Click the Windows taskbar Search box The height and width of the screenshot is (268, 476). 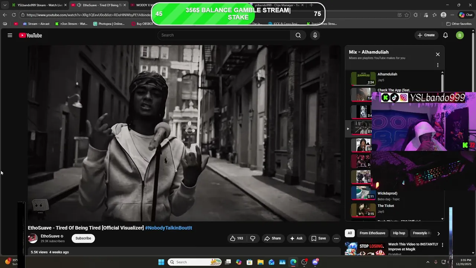195,262
